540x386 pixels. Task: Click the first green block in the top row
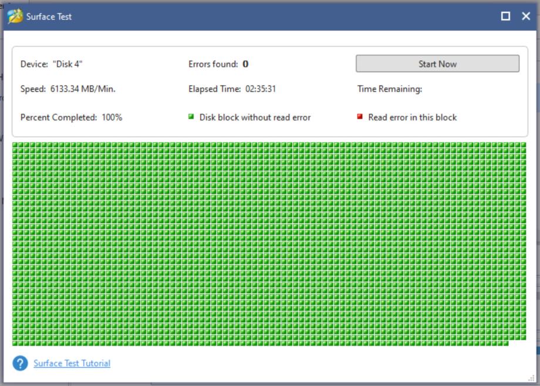pyautogui.click(x=15, y=145)
